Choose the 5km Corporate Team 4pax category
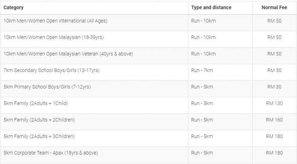 click(51, 153)
